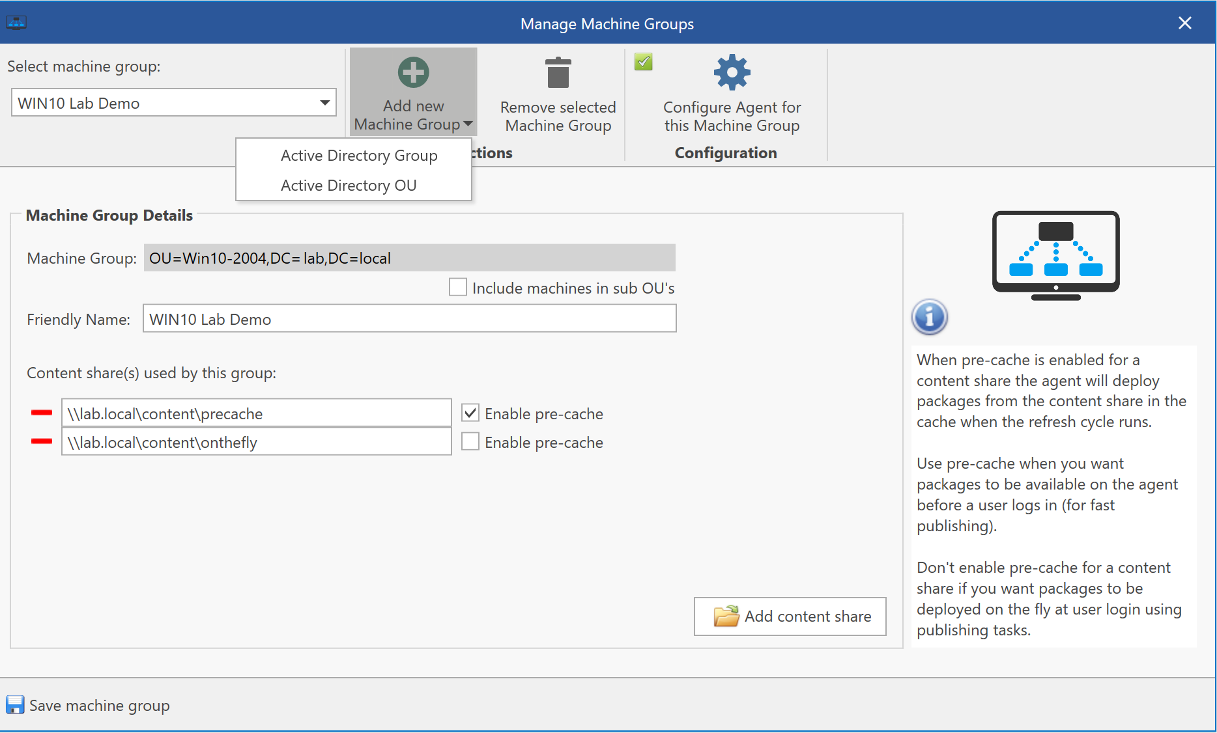Close the Manage Machine Groups window
This screenshot has width=1217, height=733.
click(x=1184, y=23)
